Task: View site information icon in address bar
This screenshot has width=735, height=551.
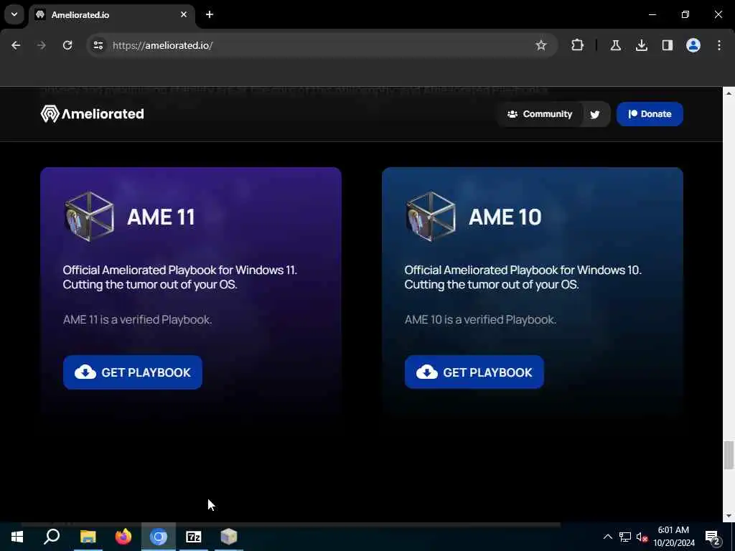Action: coord(98,45)
